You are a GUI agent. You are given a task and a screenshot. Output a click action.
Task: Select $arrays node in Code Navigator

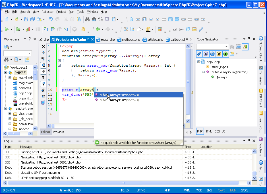point(222,77)
